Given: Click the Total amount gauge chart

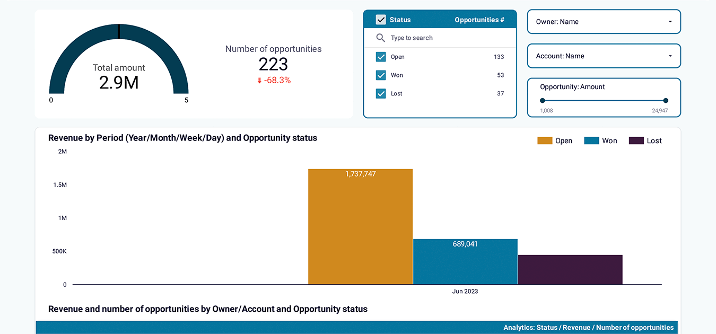Looking at the screenshot, I should pyautogui.click(x=119, y=61).
